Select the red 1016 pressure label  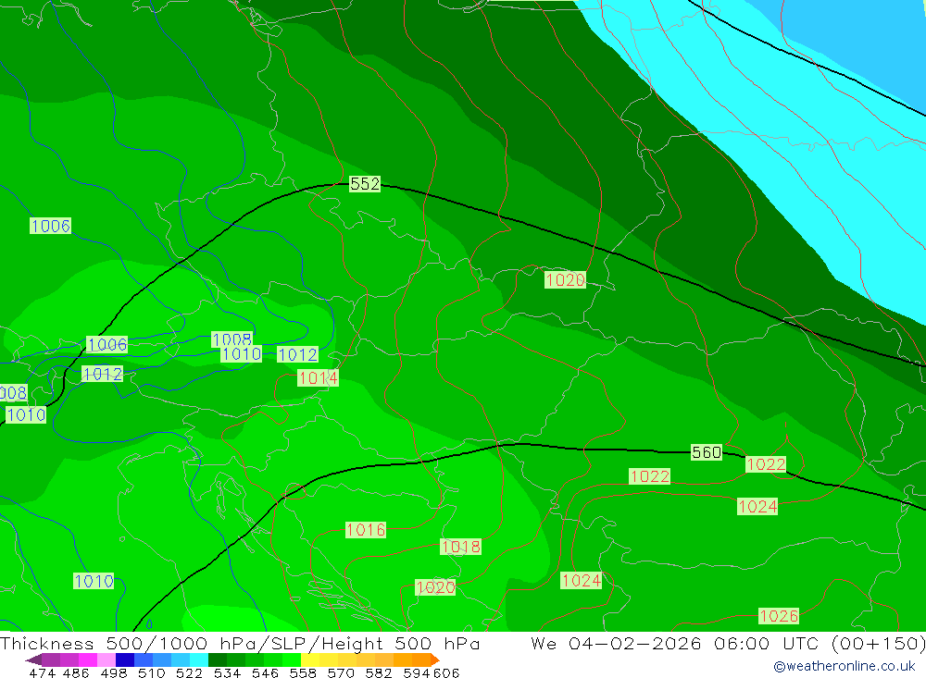coord(366,530)
